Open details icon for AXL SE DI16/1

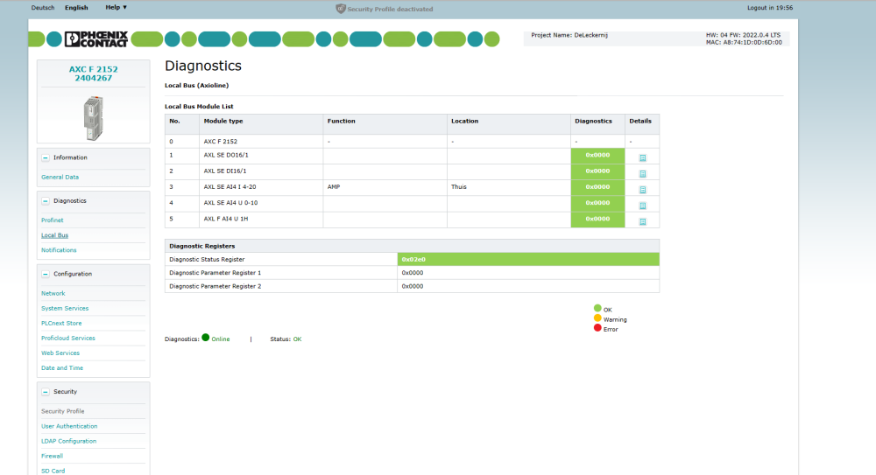(642, 173)
